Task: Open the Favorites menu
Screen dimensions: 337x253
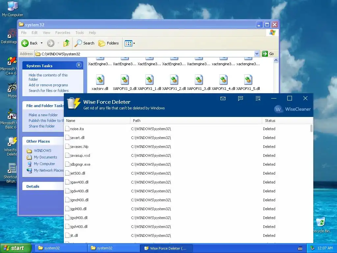Action: [63, 33]
